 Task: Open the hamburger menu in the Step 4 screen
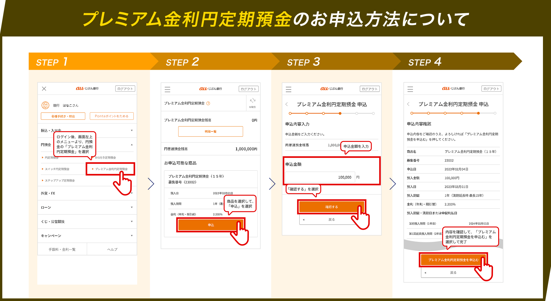[410, 89]
